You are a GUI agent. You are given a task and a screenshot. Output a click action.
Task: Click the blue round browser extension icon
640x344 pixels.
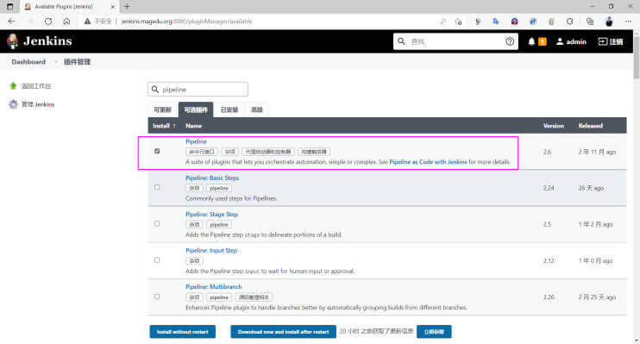pos(533,22)
